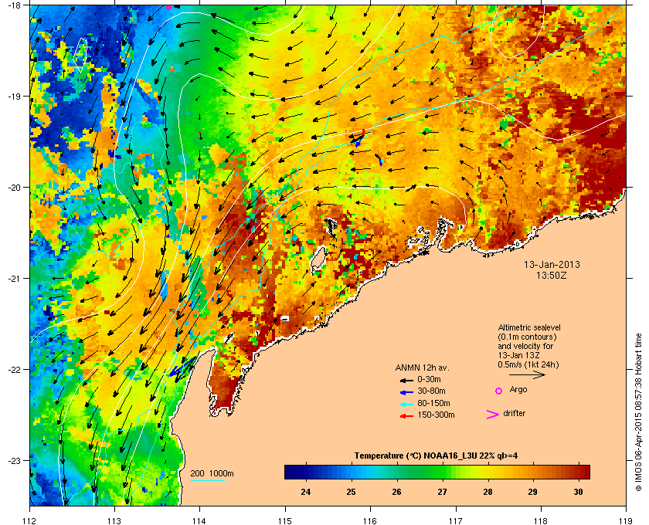The image size is (649, 525).
Task: Click the cyan 200 1000m isobath line sample
Action: point(208,480)
